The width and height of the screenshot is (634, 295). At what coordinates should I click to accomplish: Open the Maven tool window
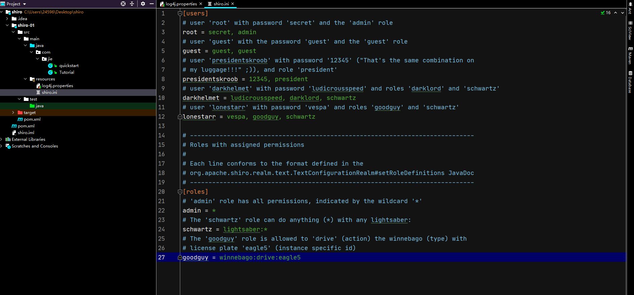[630, 56]
